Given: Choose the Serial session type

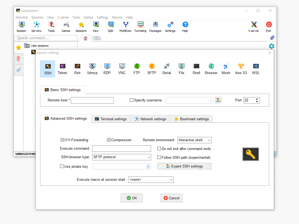Looking at the screenshot, I should [x=166, y=69].
